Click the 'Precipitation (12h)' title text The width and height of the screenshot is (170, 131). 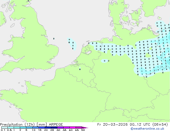[17, 125]
